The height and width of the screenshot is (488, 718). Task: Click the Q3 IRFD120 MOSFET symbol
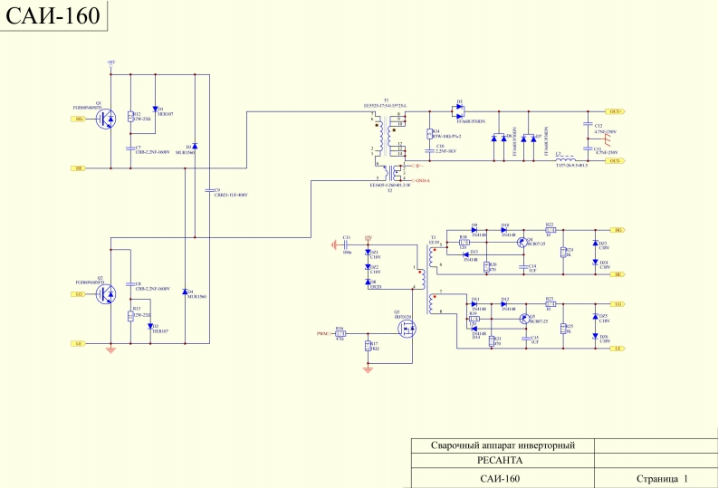(x=407, y=330)
